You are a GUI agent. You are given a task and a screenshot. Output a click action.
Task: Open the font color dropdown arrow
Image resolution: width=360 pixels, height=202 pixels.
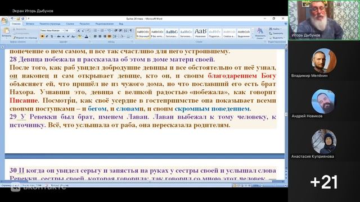tap(89, 36)
